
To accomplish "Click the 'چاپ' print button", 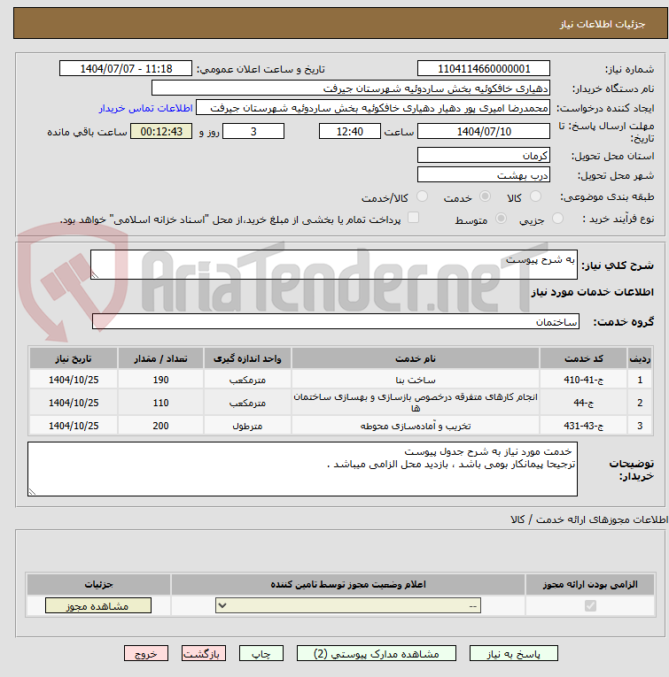I will point(261,654).
